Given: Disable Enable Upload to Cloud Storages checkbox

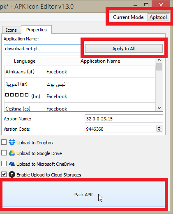Looking at the screenshot, I should point(4,174).
